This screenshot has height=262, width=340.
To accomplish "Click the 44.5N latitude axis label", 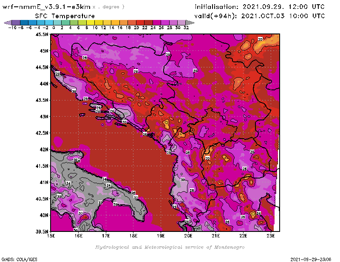I will (x=42, y=67).
